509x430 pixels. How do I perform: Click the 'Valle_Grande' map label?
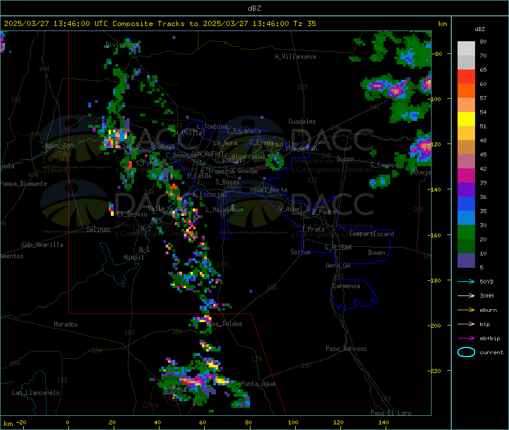pos(168,208)
